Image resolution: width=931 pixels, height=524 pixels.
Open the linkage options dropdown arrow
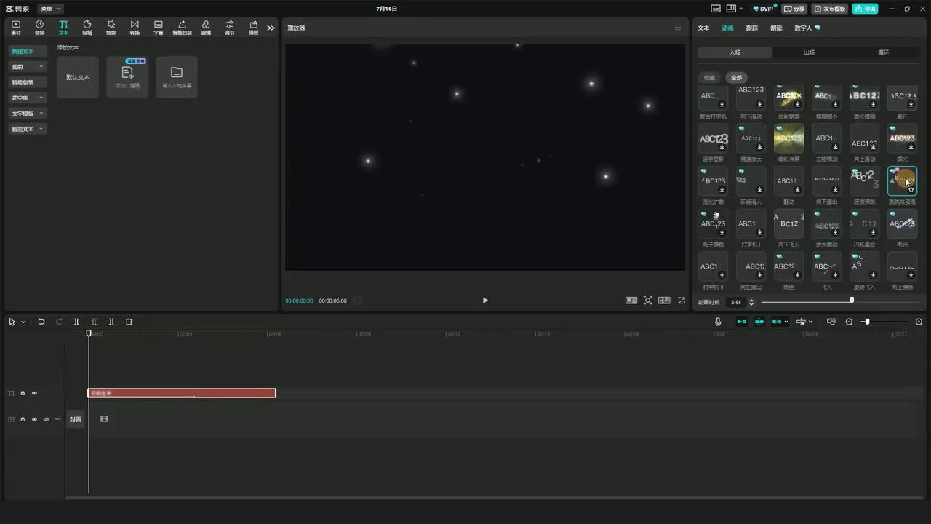tap(786, 322)
